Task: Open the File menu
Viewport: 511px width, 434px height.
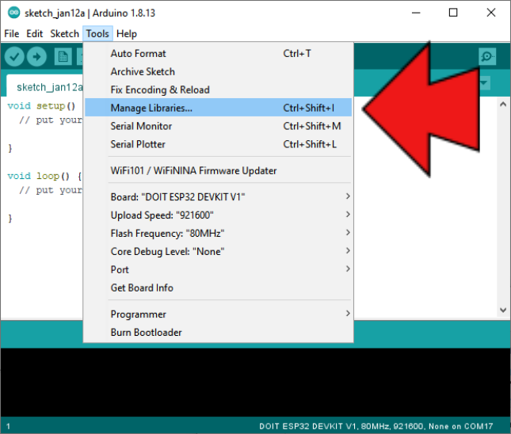Action: click(11, 34)
